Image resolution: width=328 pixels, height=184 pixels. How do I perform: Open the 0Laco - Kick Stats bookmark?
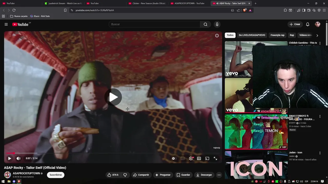click(40, 16)
